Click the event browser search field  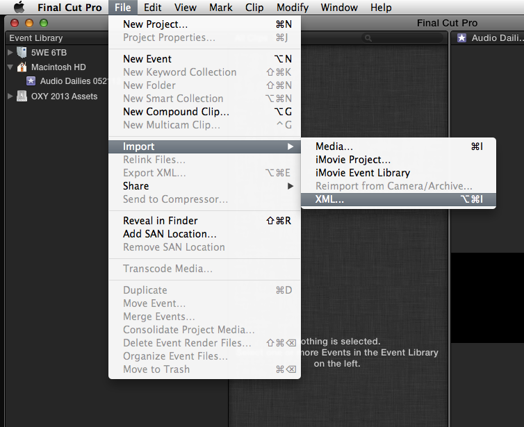tap(402, 38)
